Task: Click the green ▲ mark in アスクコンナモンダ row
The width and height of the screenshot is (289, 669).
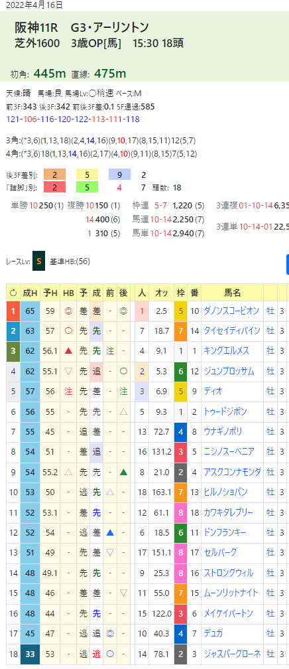Action: (x=123, y=472)
